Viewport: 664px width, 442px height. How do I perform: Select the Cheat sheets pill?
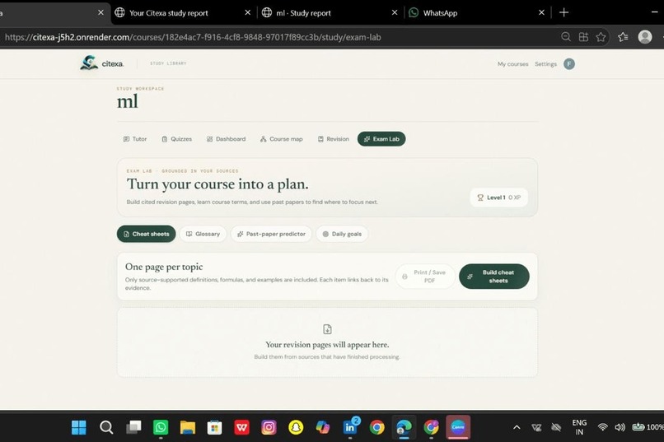coord(146,234)
